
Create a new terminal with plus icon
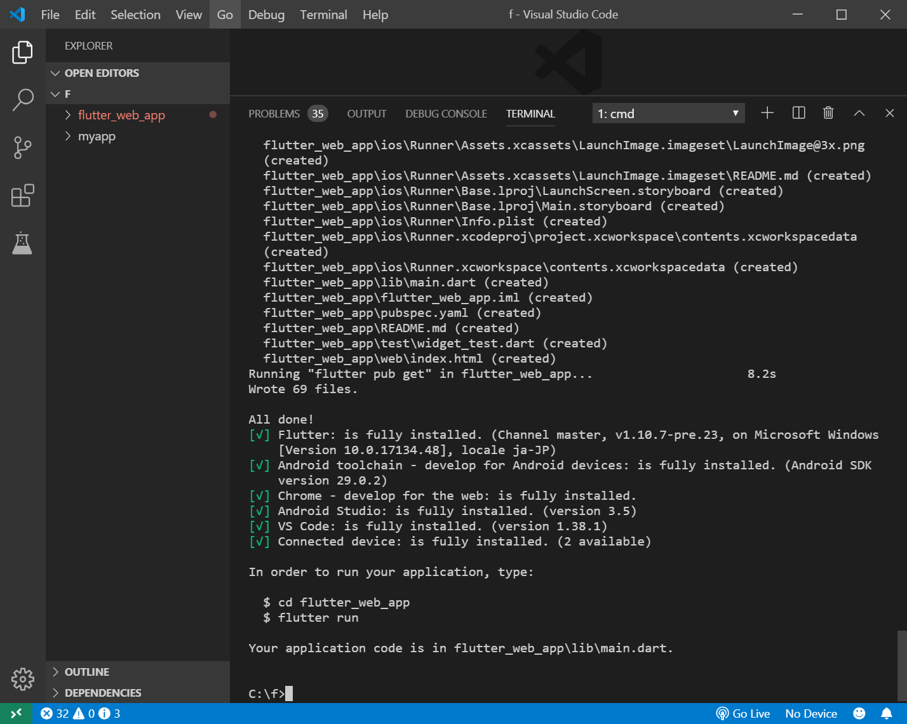coord(767,113)
